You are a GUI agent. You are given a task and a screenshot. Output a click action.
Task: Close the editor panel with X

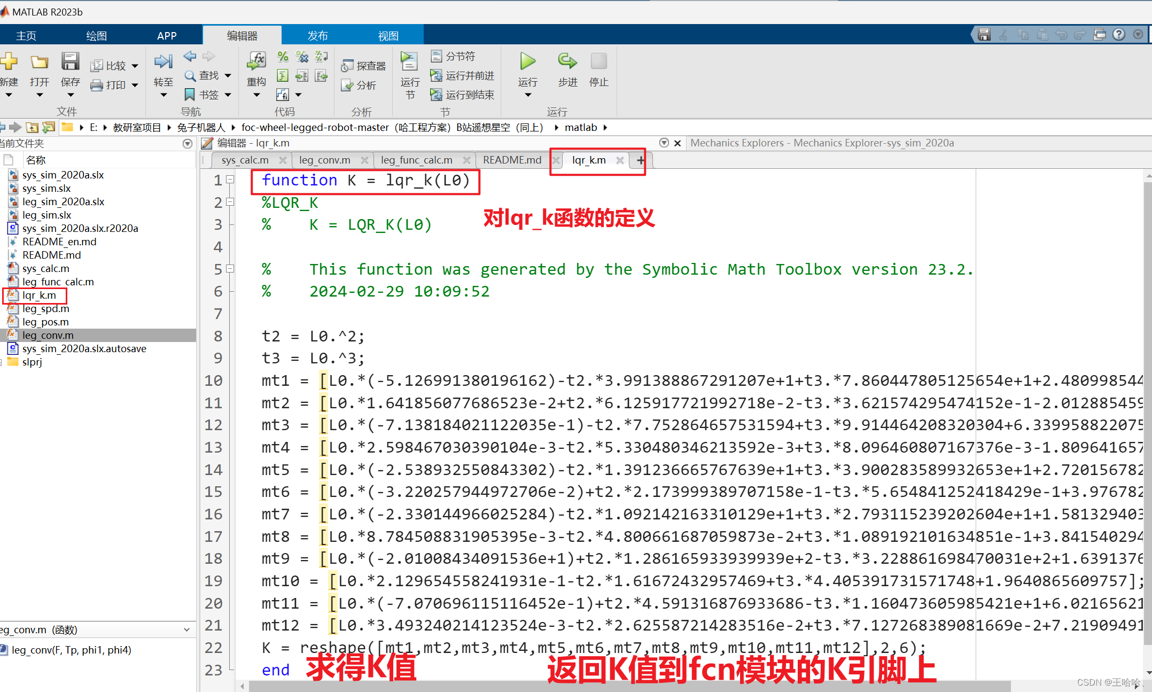point(678,143)
